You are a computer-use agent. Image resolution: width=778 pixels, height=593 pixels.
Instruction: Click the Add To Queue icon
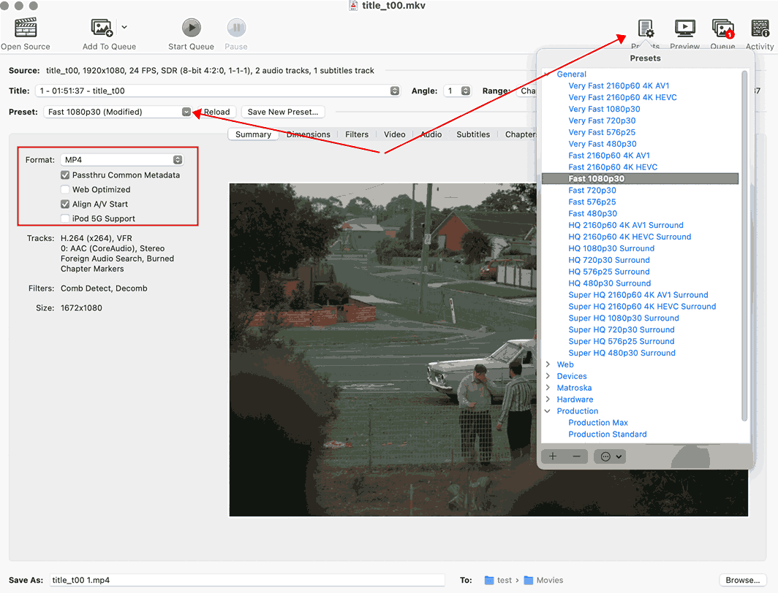click(x=102, y=28)
